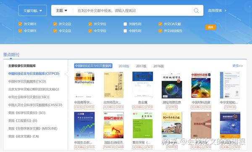
Task: Uncheck the 外文期刊 checkbox
Action: click(x=20, y=24)
